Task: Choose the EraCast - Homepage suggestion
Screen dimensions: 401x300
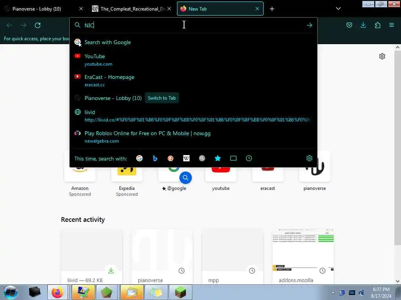Action: click(193, 80)
